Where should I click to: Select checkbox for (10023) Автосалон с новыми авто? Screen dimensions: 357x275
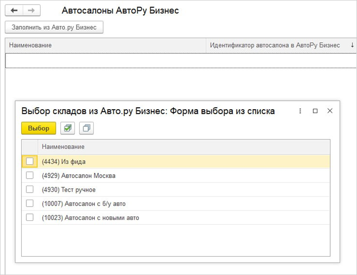click(30, 217)
